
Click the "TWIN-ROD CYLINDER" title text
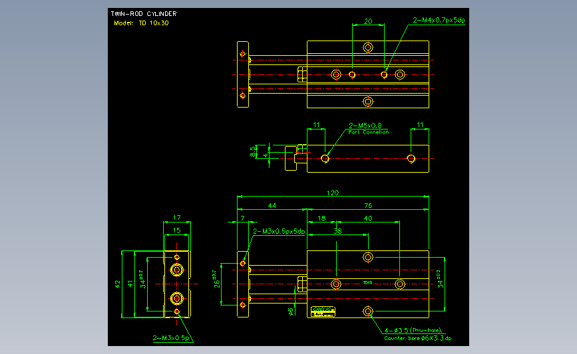tap(144, 14)
